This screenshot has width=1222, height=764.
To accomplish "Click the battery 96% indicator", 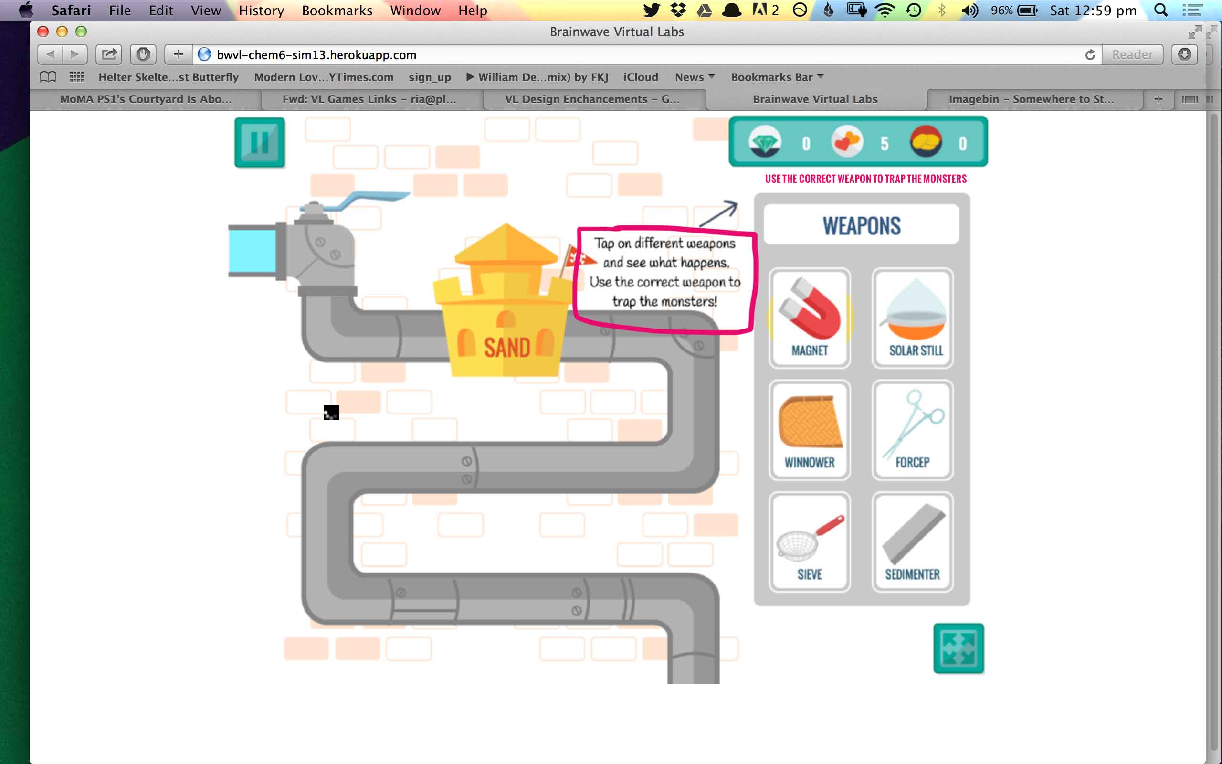I will click(1013, 10).
